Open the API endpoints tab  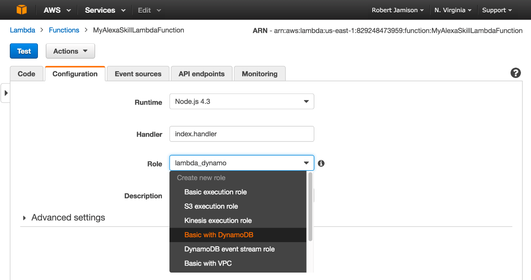click(201, 74)
